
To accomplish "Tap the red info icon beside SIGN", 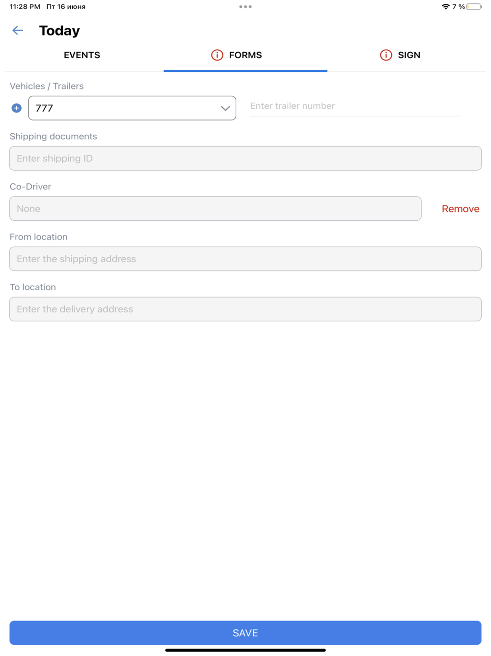I will pyautogui.click(x=386, y=55).
